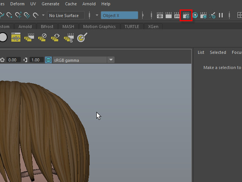The image size is (242, 182).
Task: Expand the sRGB gamma dropdown
Action: click(111, 60)
